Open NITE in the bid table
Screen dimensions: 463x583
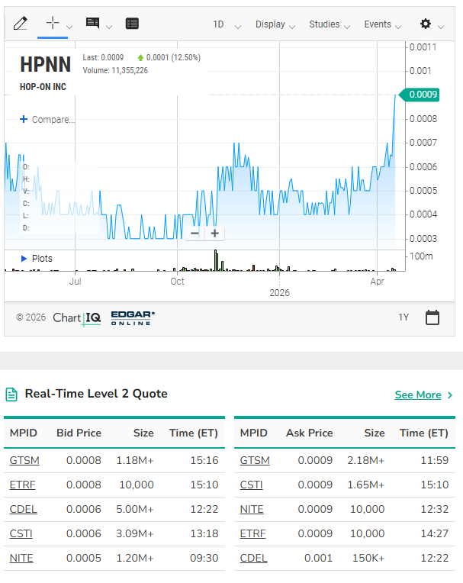click(x=21, y=558)
